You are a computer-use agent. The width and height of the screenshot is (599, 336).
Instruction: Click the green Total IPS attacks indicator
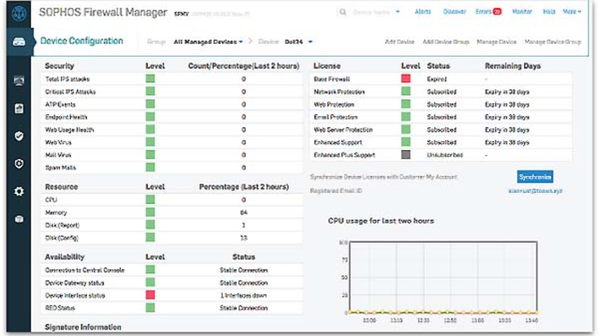150,79
